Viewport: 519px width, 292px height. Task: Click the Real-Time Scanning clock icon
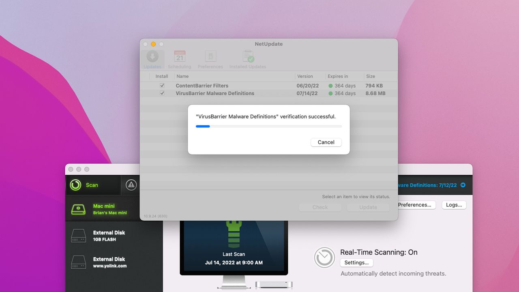[324, 257]
